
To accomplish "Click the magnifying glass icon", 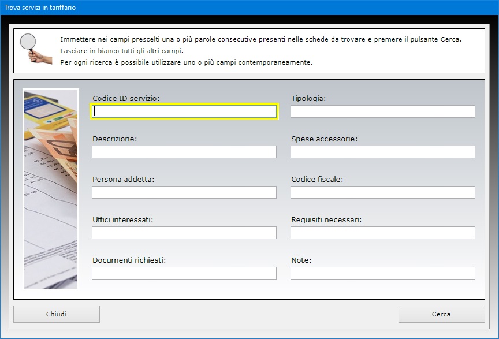I will pyautogui.click(x=35, y=49).
